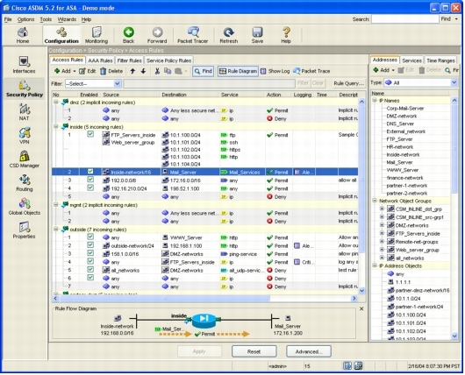Toggle enabled checkbox for 192.0.0.0/8 rule
Image resolution: width=465 pixels, height=375 pixels.
point(90,180)
